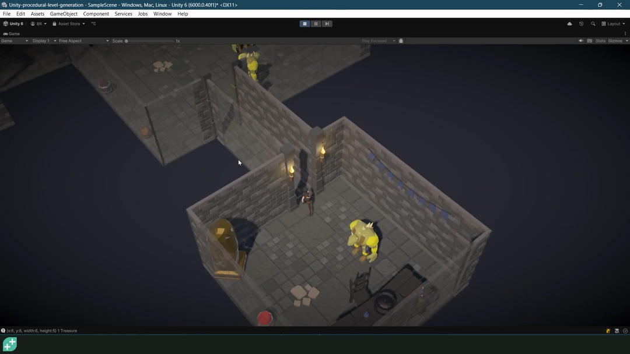Open Undo History from the toolbar
This screenshot has width=630, height=354.
581,24
